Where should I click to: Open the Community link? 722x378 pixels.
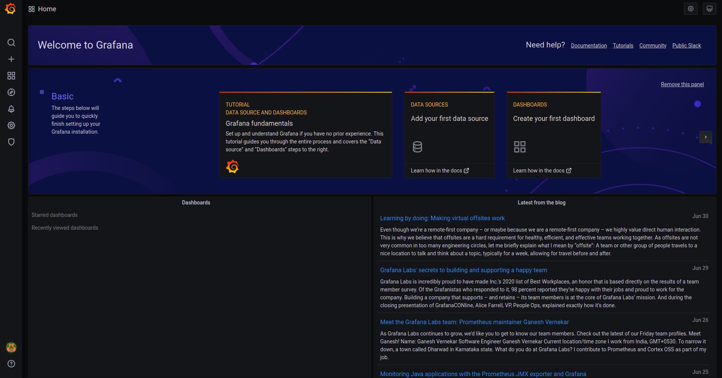[x=653, y=46]
